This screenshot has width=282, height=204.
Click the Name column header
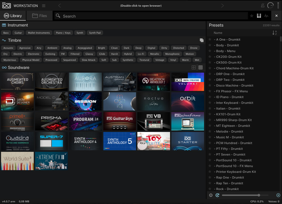[218, 33]
